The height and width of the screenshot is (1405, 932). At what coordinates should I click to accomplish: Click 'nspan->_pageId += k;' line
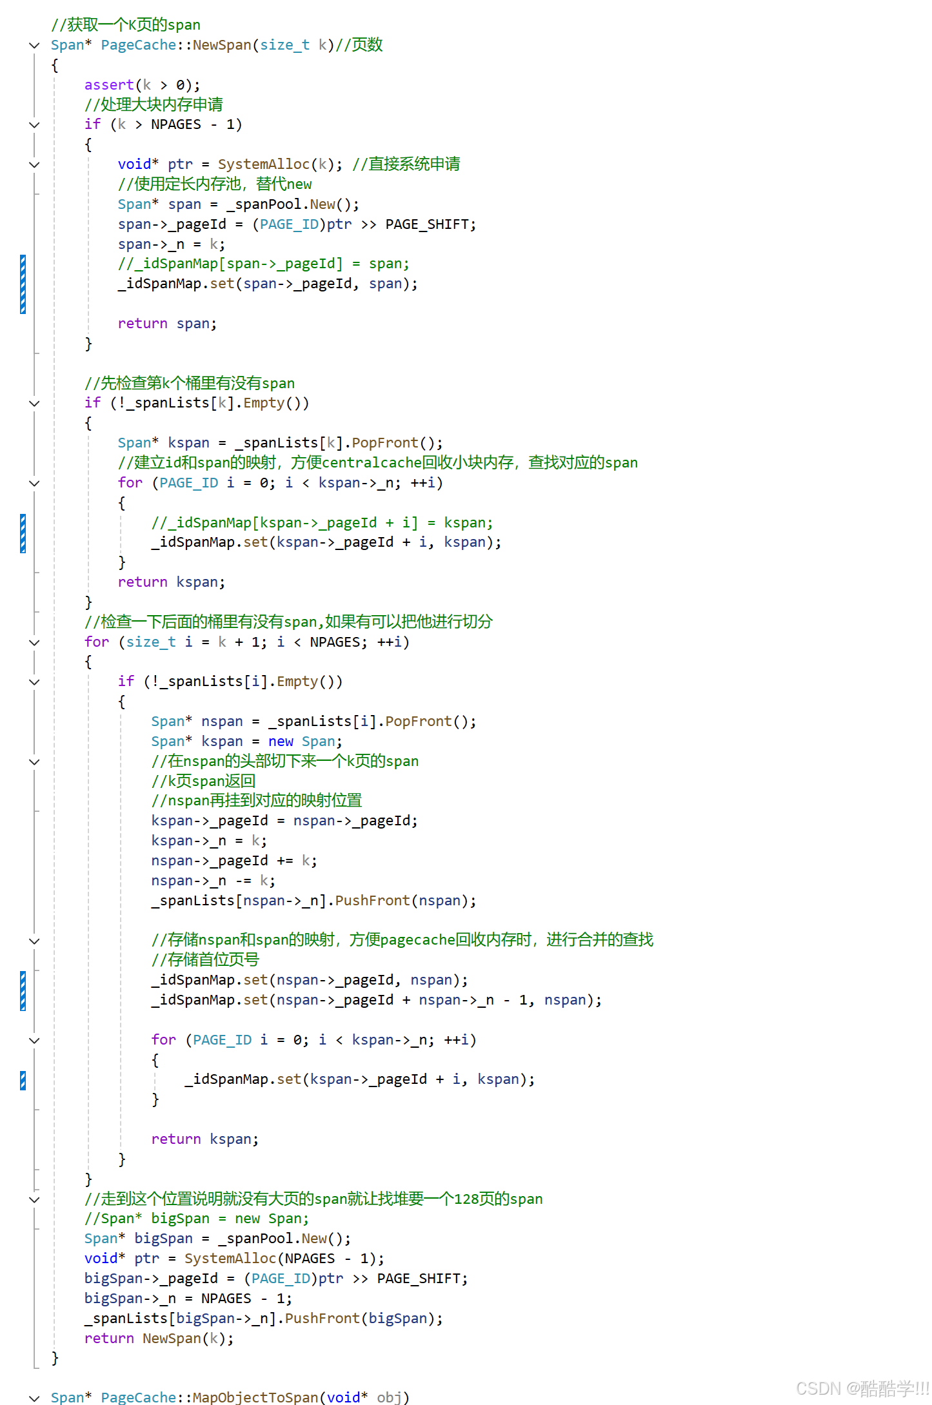[234, 861]
